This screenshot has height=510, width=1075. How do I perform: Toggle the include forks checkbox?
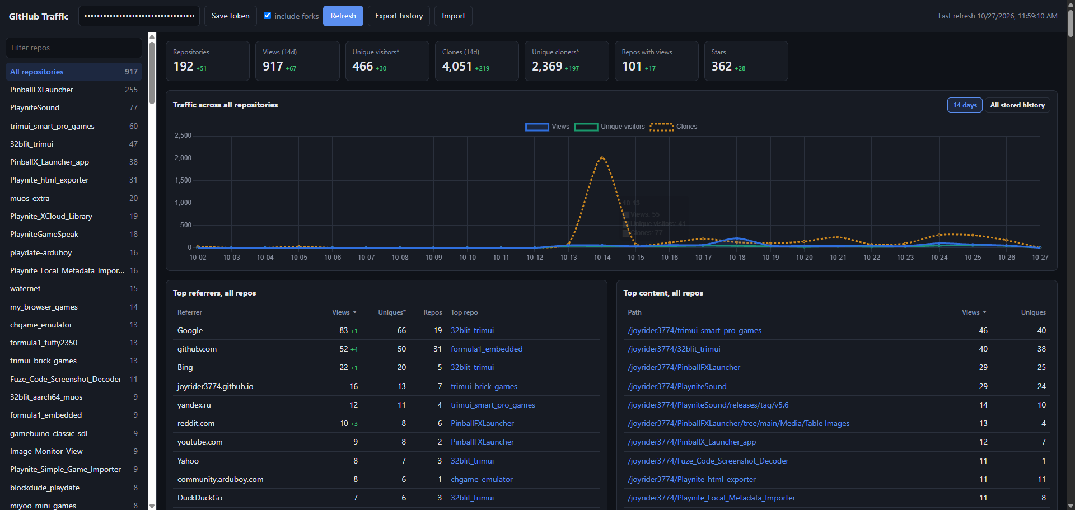point(268,16)
